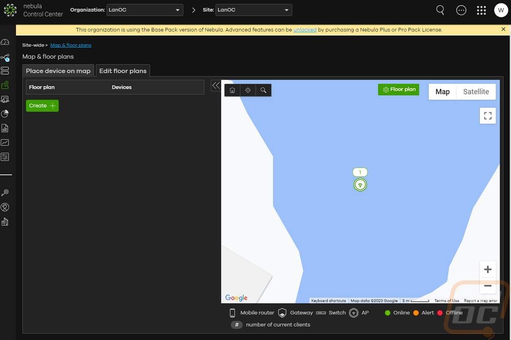Toggle map fullscreen view
Image resolution: width=511 pixels, height=340 pixels.
(x=488, y=115)
